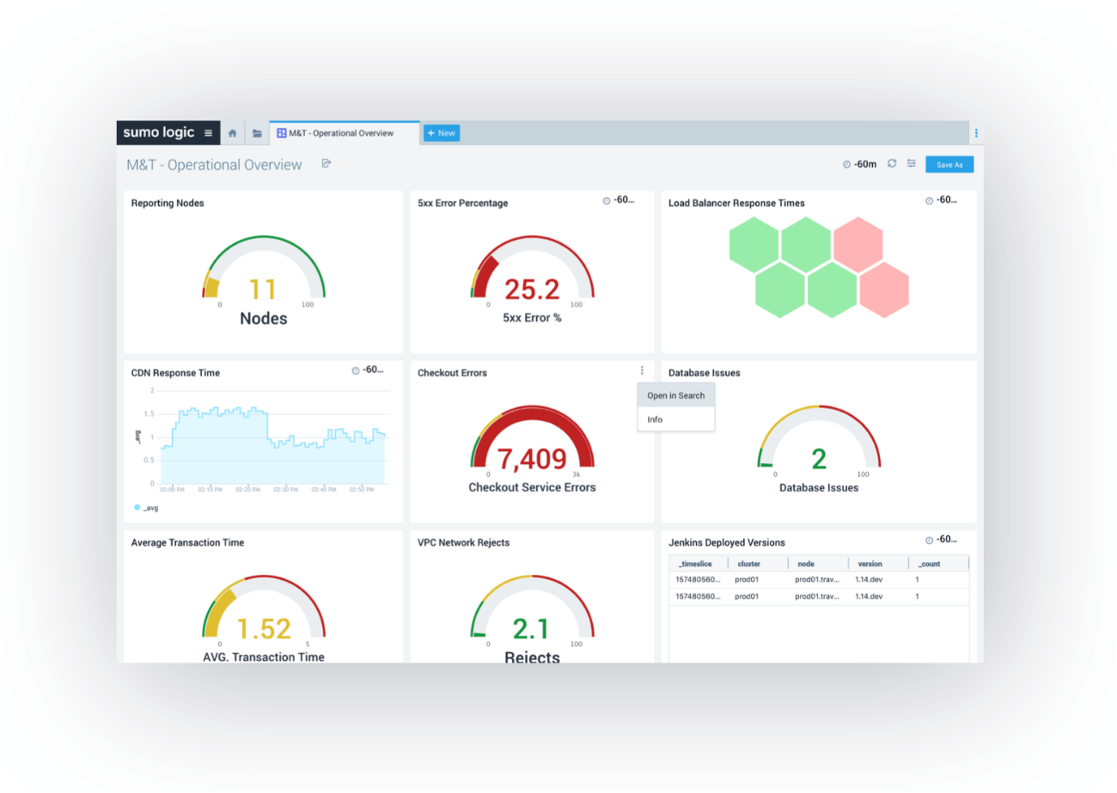Go to the Home icon tab
This screenshot has height=793, width=1117.
(232, 133)
